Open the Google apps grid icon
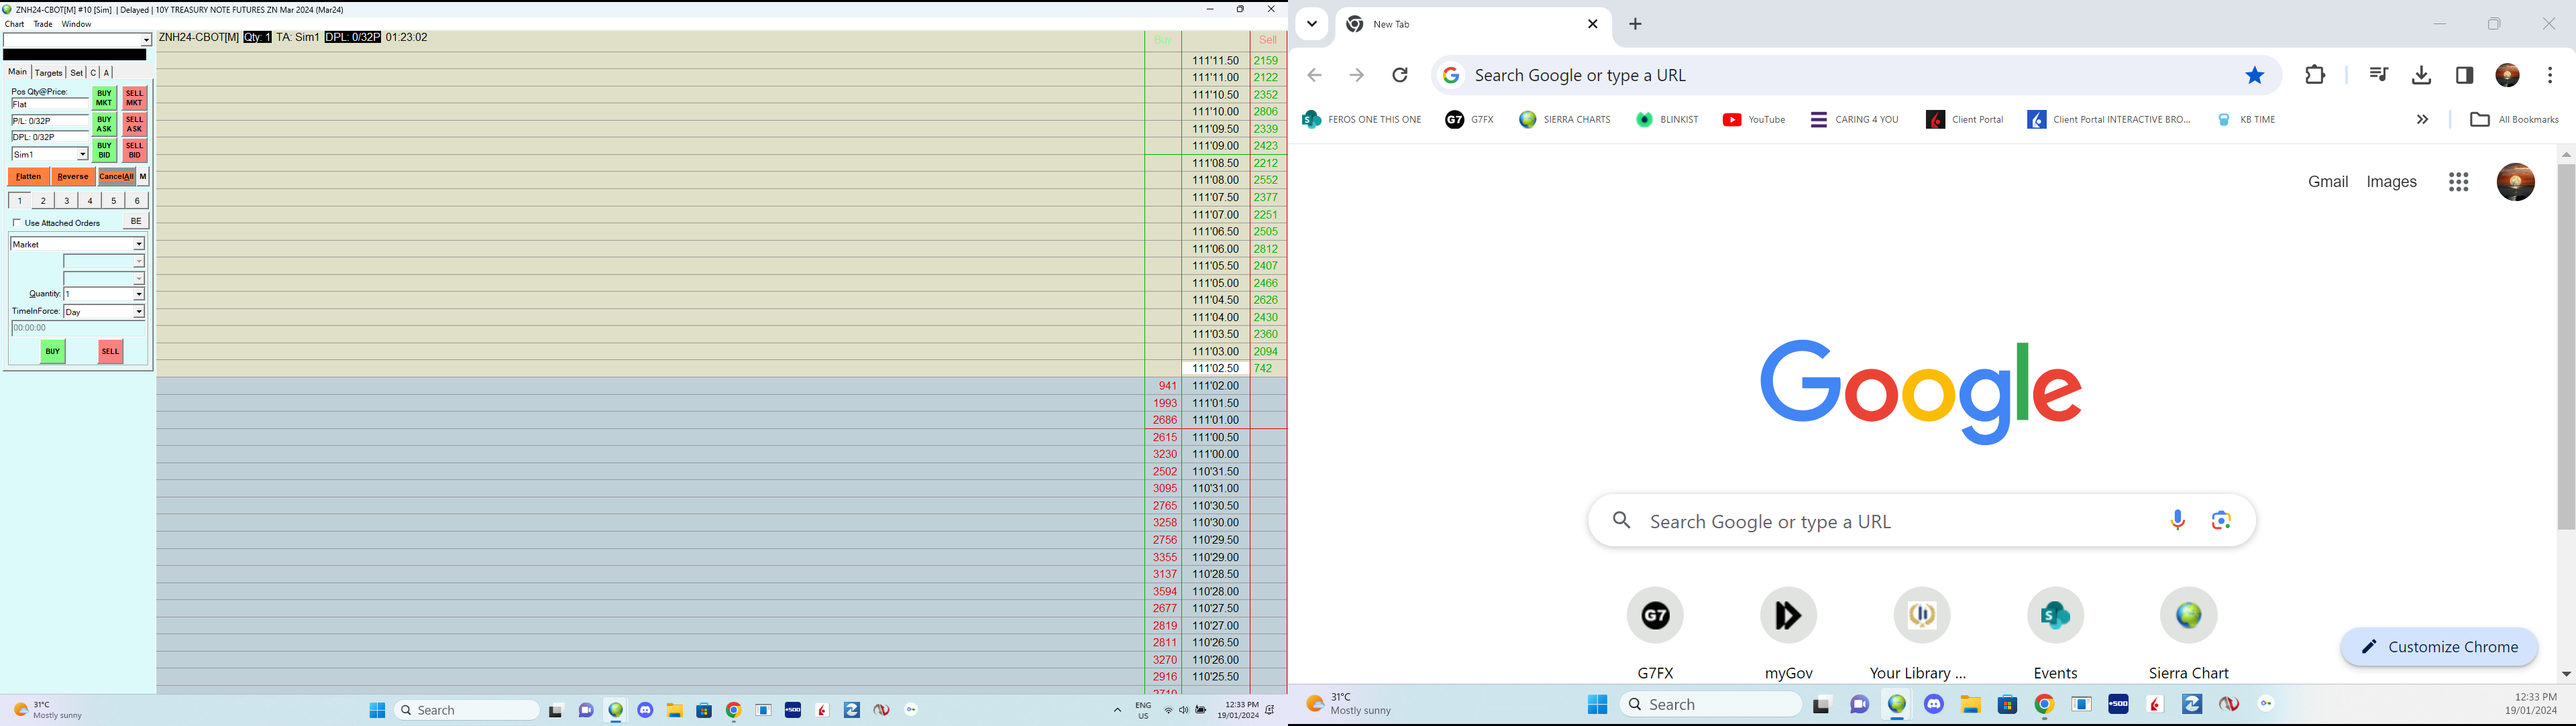The image size is (2576, 726). coord(2458,182)
